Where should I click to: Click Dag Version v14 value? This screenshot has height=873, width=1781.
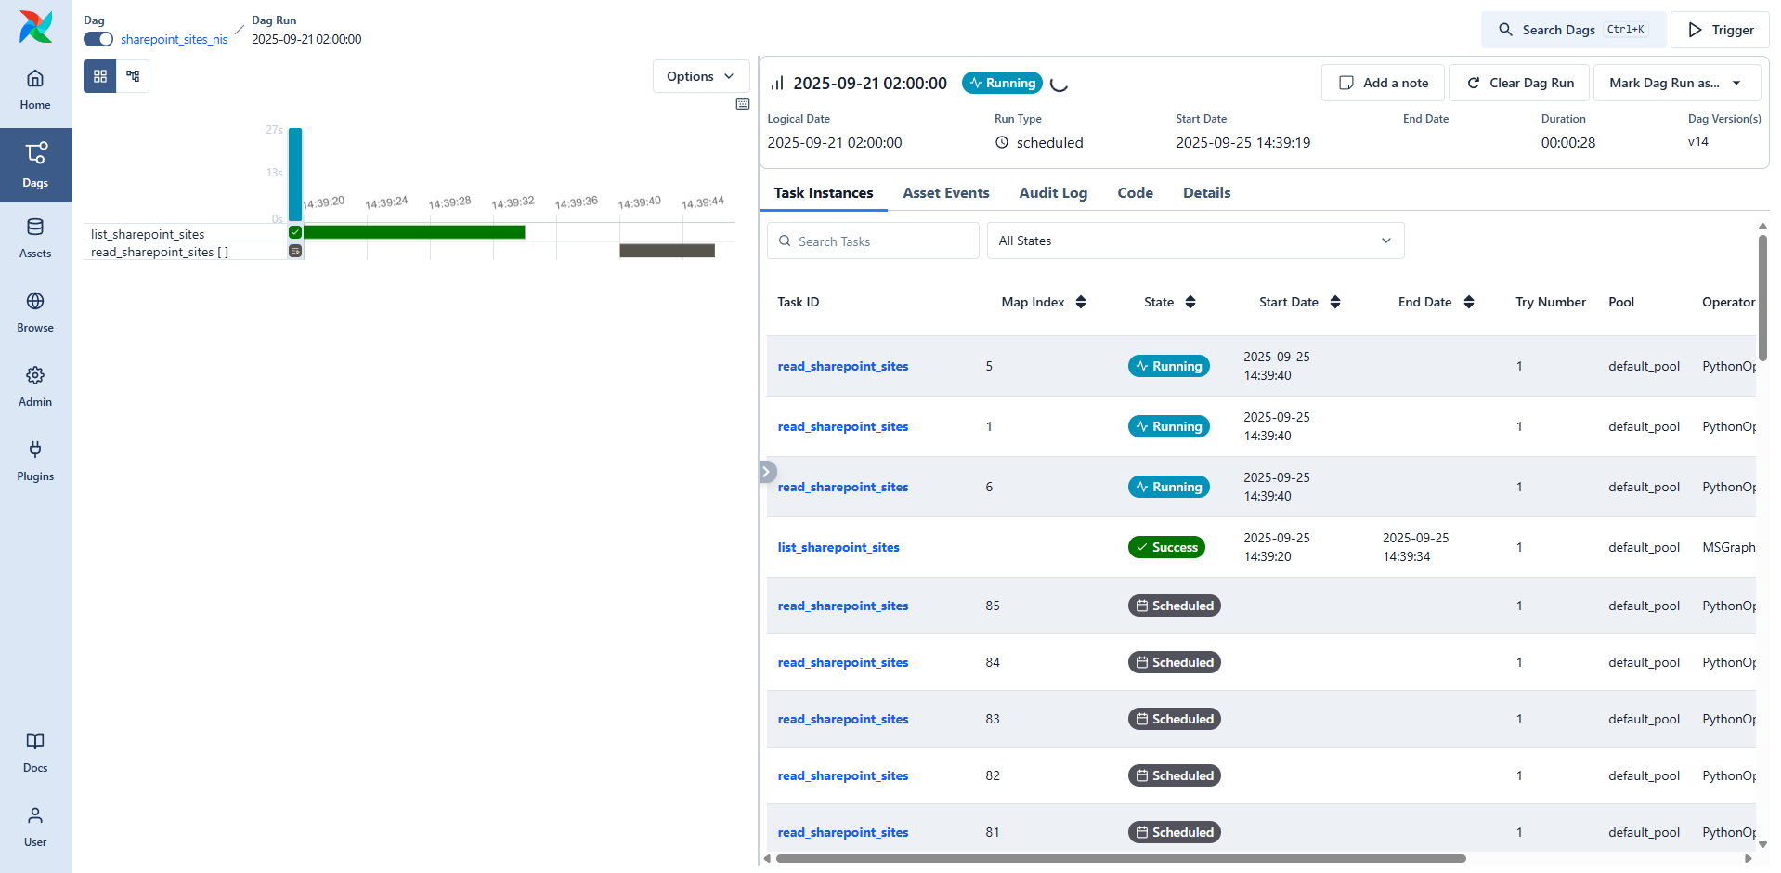[x=1698, y=141]
